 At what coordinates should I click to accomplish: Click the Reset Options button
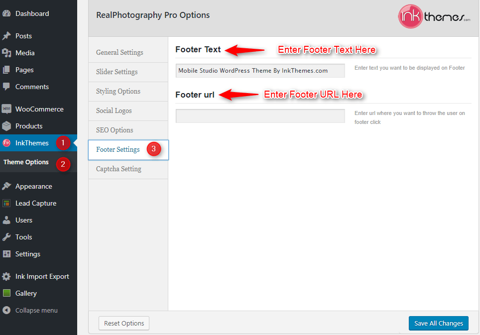point(124,323)
